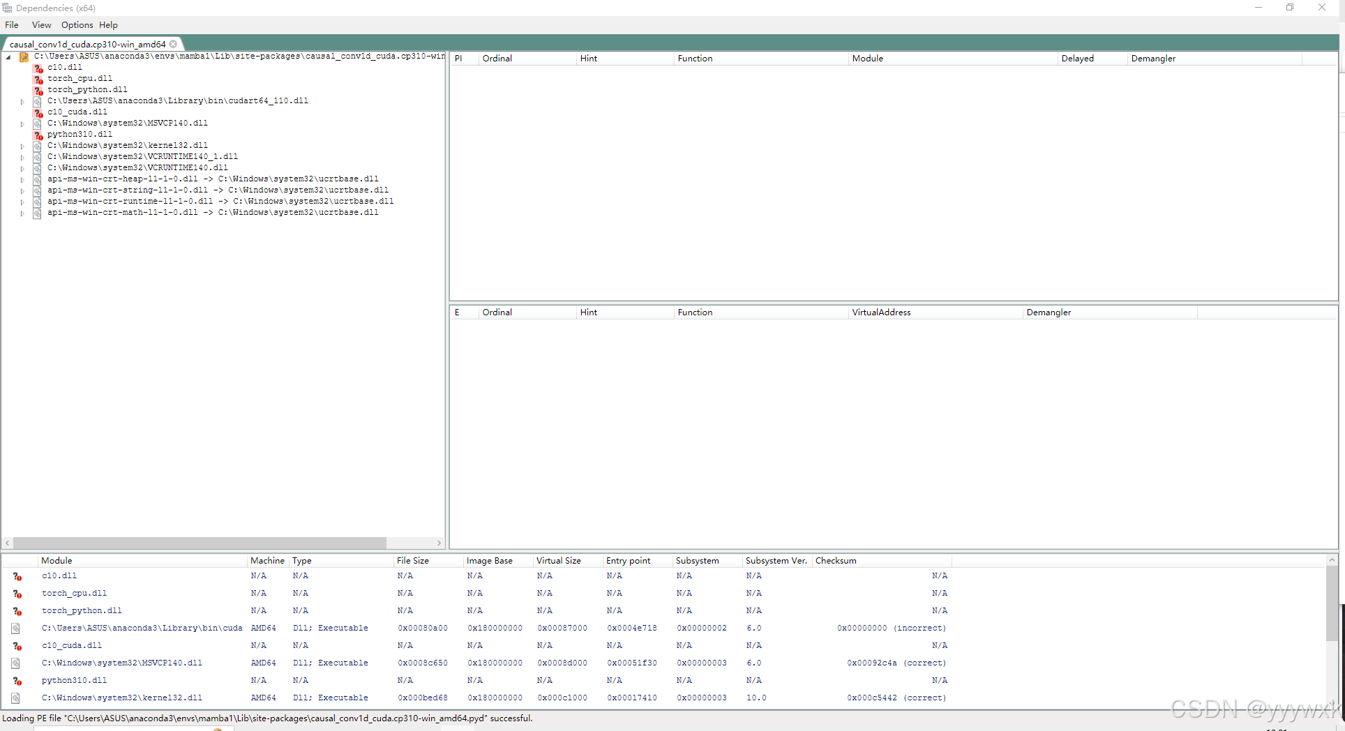Close the causal_conv1d_cuda.cp310-win_amd64 tab
The width and height of the screenshot is (1345, 731).
(x=173, y=44)
